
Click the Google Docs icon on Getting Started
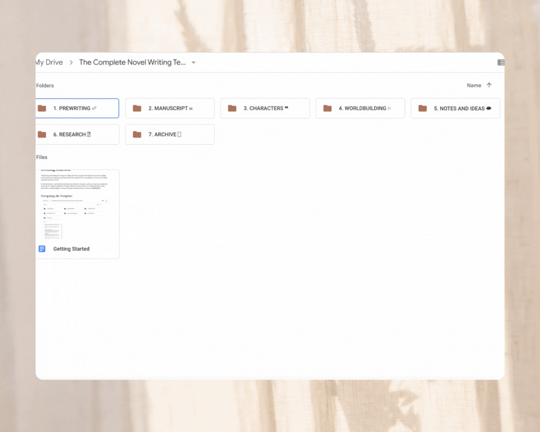(x=42, y=248)
